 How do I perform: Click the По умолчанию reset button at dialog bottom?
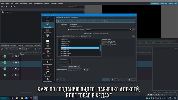tap(61, 80)
